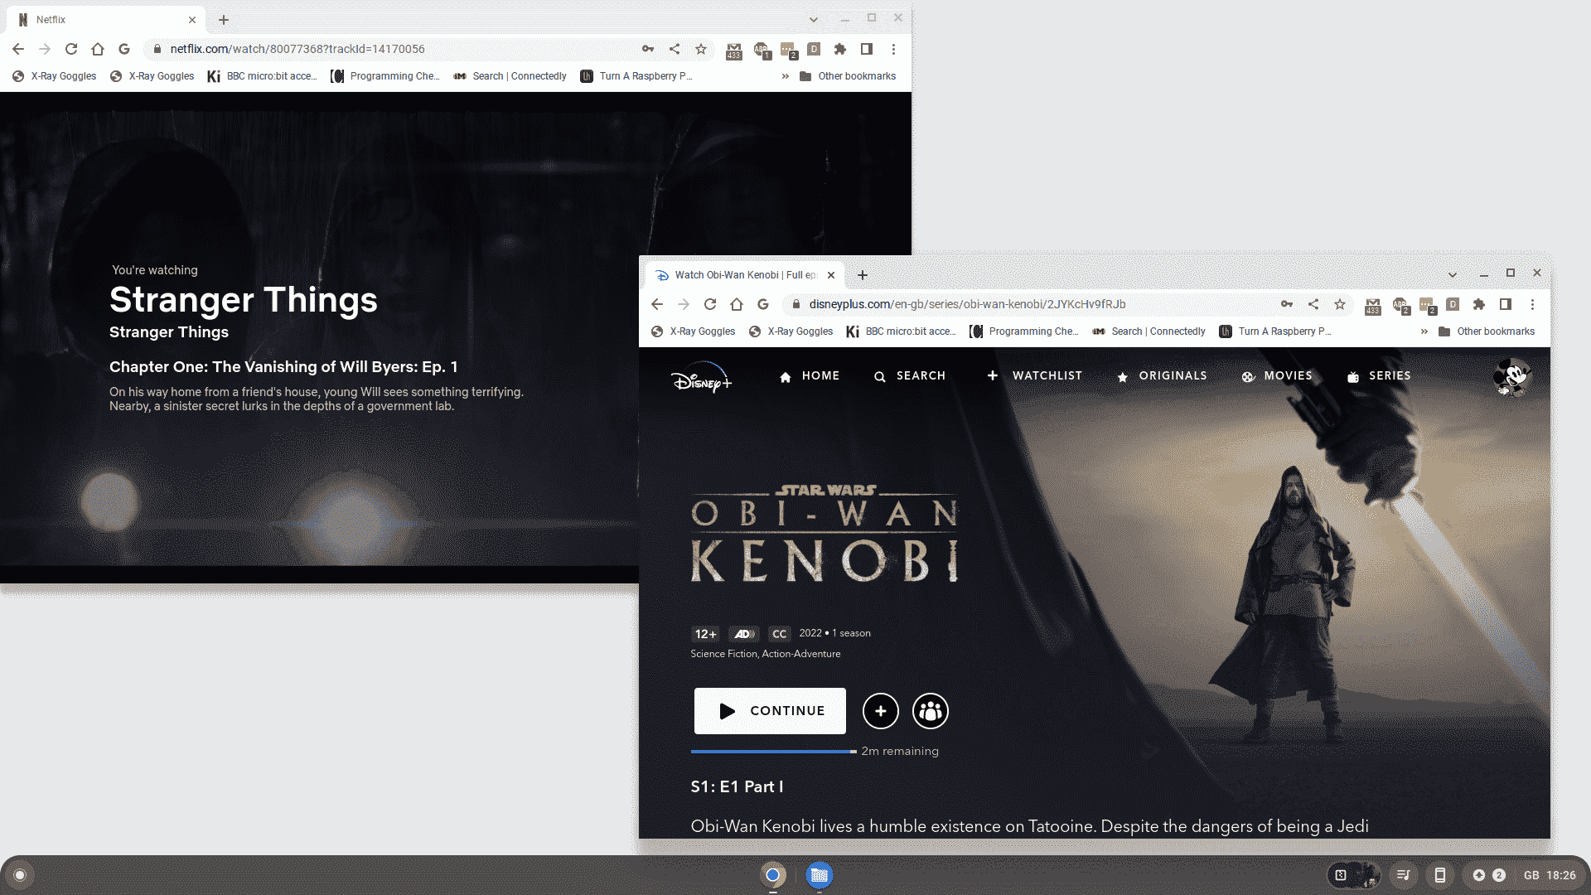
Task: Open password key icon in Netflix address bar
Action: coord(648,49)
